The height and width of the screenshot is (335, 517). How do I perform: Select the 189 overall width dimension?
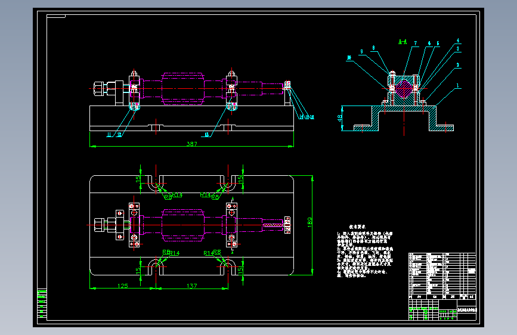[x=309, y=222]
